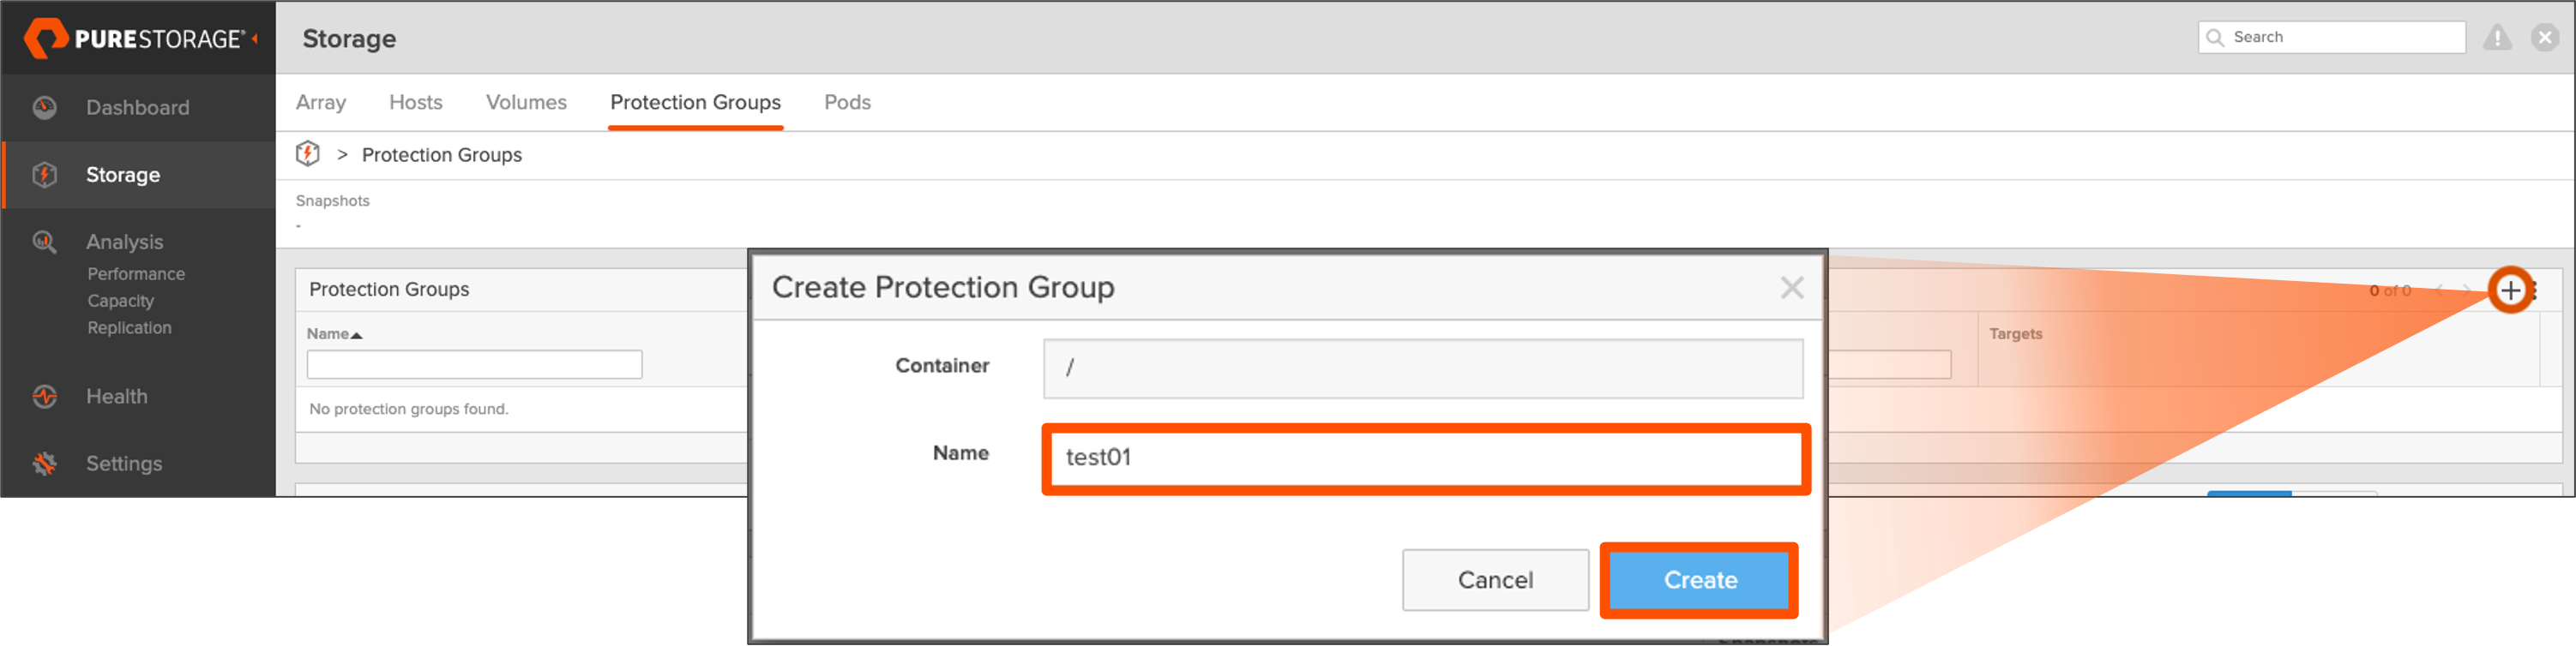
Task: Close the Create Protection Group dialog
Action: [x=1791, y=289]
